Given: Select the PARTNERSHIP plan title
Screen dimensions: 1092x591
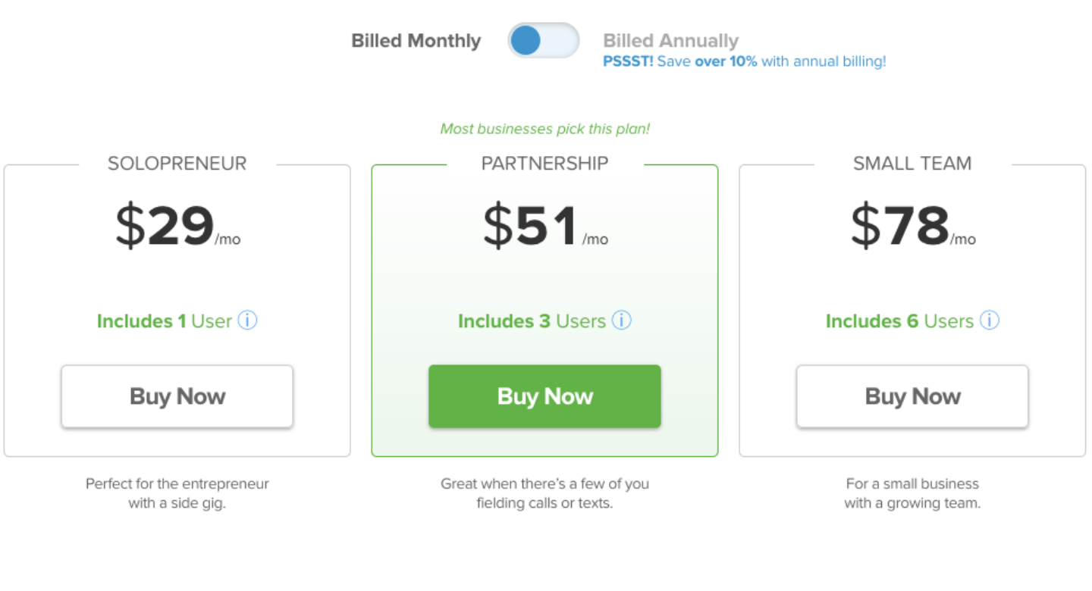Looking at the screenshot, I should coord(544,164).
